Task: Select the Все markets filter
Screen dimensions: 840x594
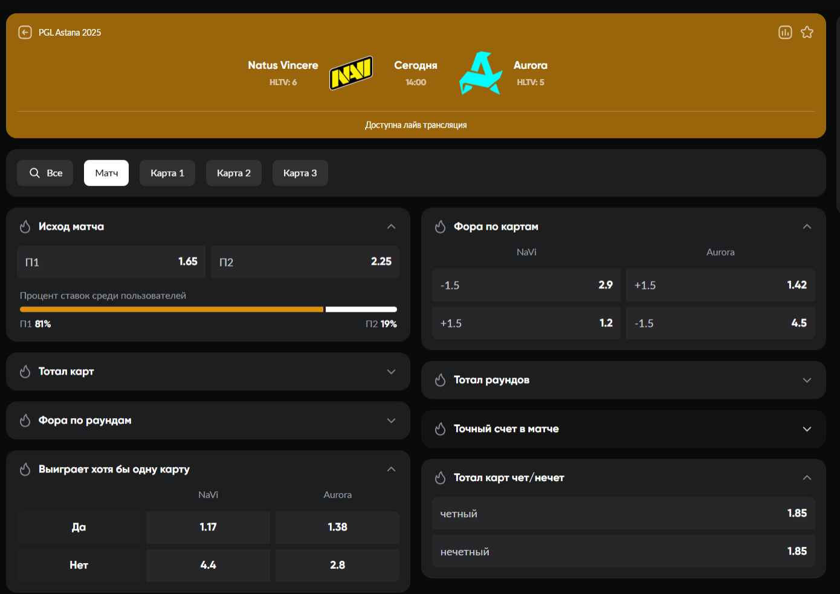Action: (x=45, y=173)
